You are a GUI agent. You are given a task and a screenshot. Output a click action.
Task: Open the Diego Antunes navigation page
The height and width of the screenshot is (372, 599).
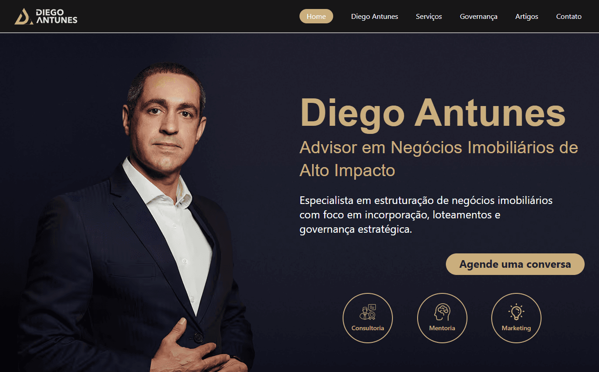coord(374,16)
